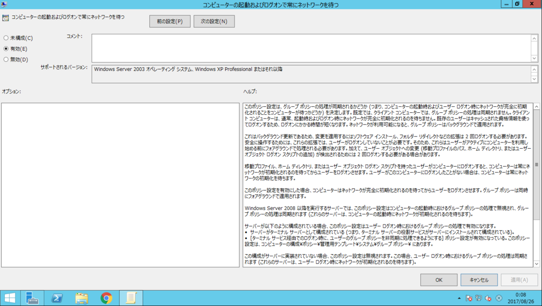Screen dimensions: 542x306
Task: Click the 次の設定 button
Action: [x=214, y=21]
